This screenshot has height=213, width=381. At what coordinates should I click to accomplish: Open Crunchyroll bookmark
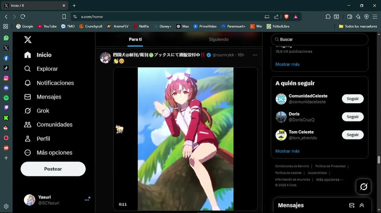click(91, 26)
